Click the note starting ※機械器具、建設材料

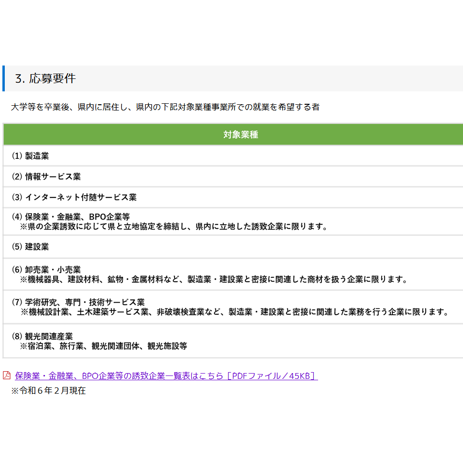tap(213, 279)
